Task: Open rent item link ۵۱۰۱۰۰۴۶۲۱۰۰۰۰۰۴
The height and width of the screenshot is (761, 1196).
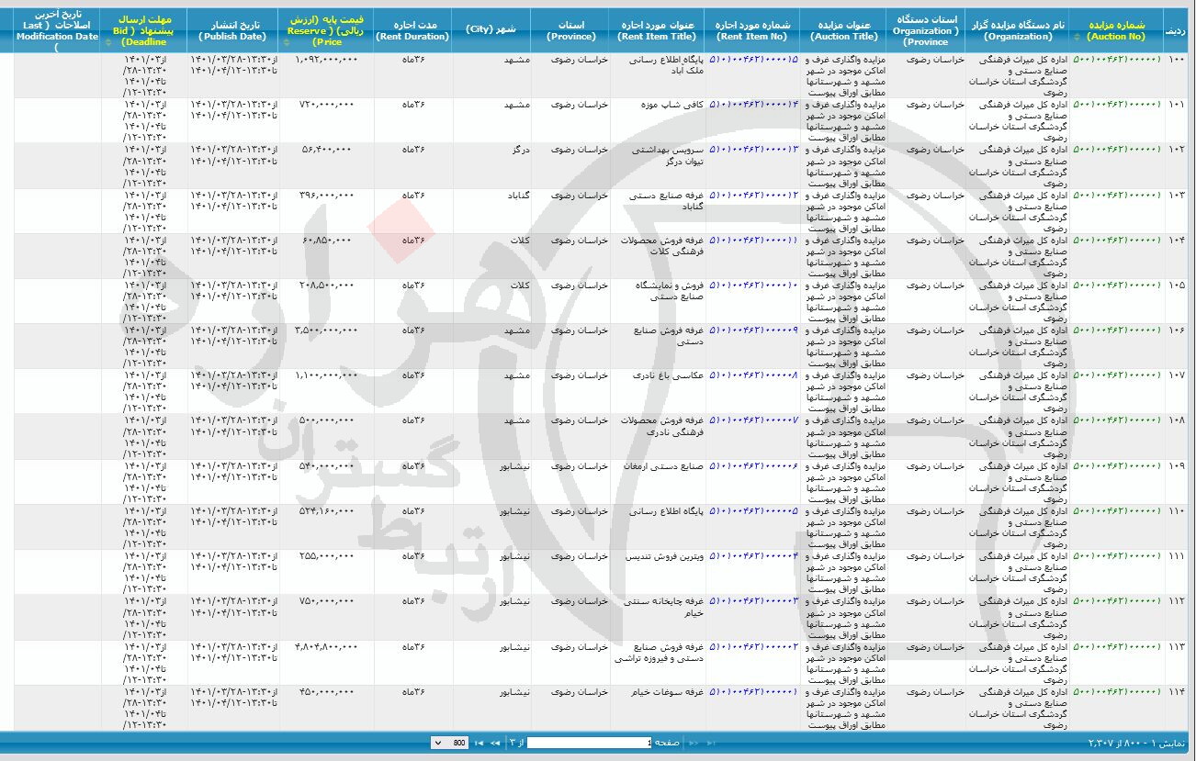Action: [x=753, y=556]
